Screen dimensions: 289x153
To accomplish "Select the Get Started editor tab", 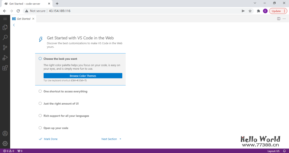I will click(x=24, y=19).
